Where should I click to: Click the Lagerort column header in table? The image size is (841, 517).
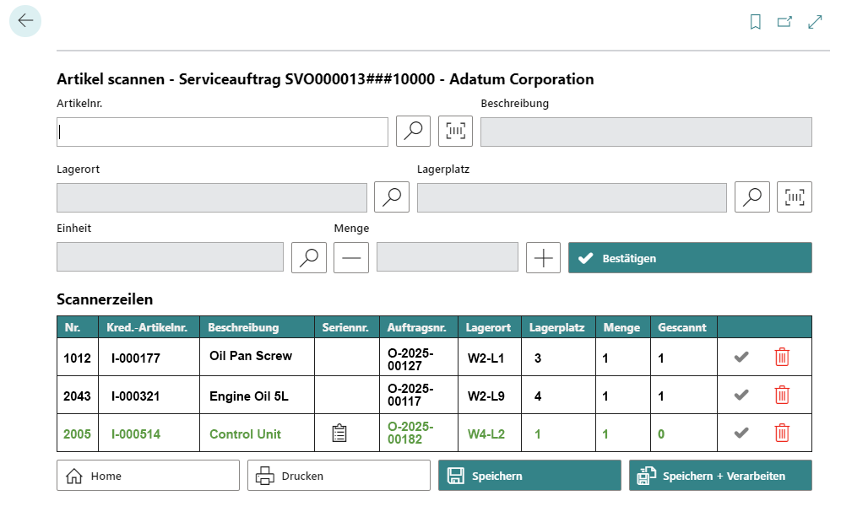488,327
